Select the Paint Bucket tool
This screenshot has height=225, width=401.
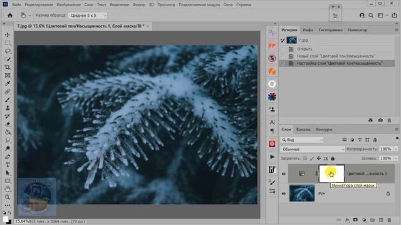tap(8, 132)
